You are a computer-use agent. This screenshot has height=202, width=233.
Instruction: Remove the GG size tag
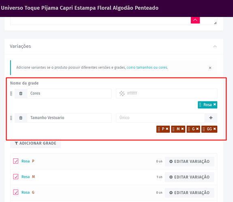[x=215, y=129]
